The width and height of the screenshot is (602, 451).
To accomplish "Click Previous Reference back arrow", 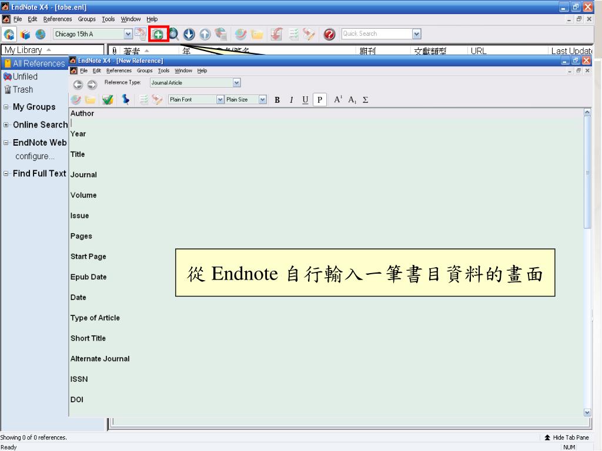I will click(78, 85).
